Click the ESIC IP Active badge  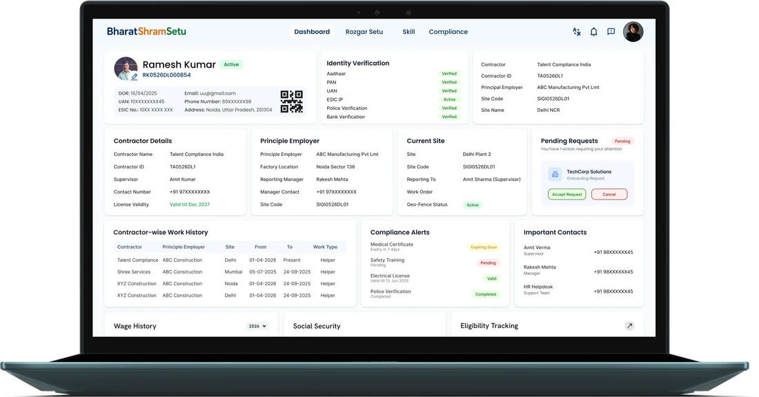(449, 99)
